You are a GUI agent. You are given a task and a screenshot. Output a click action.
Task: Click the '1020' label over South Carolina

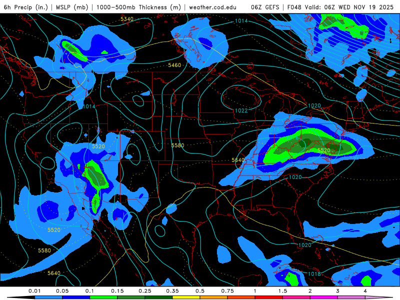(295, 177)
